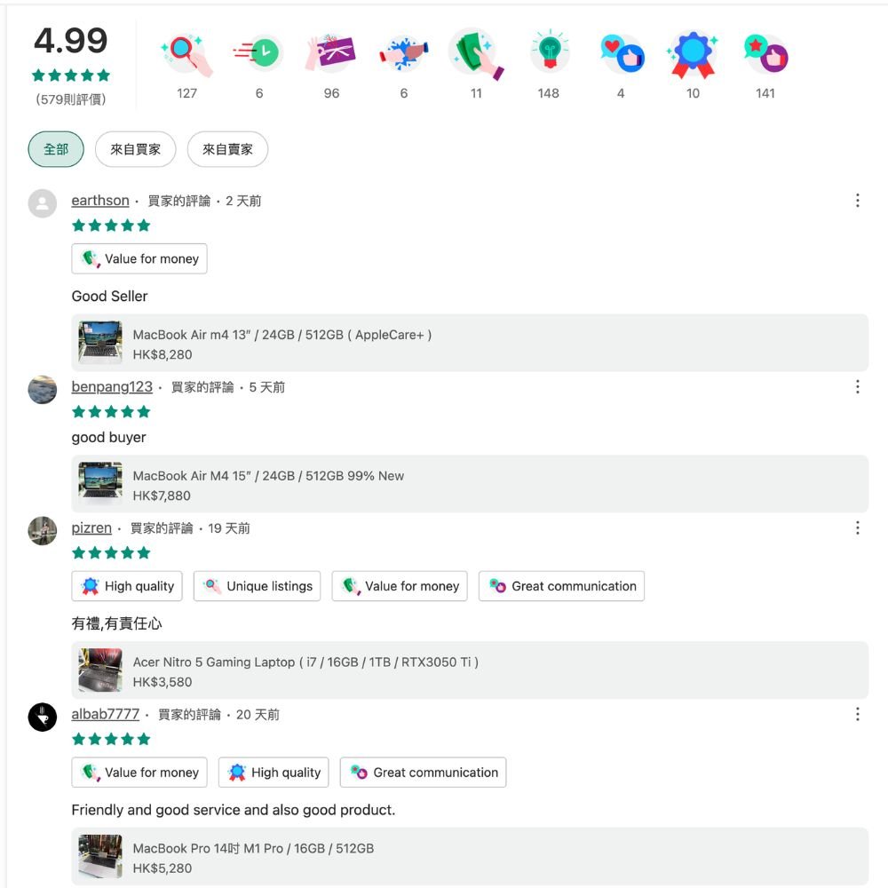The image size is (888, 888).
Task: Click pizren's profile avatar
Action: coord(43,531)
